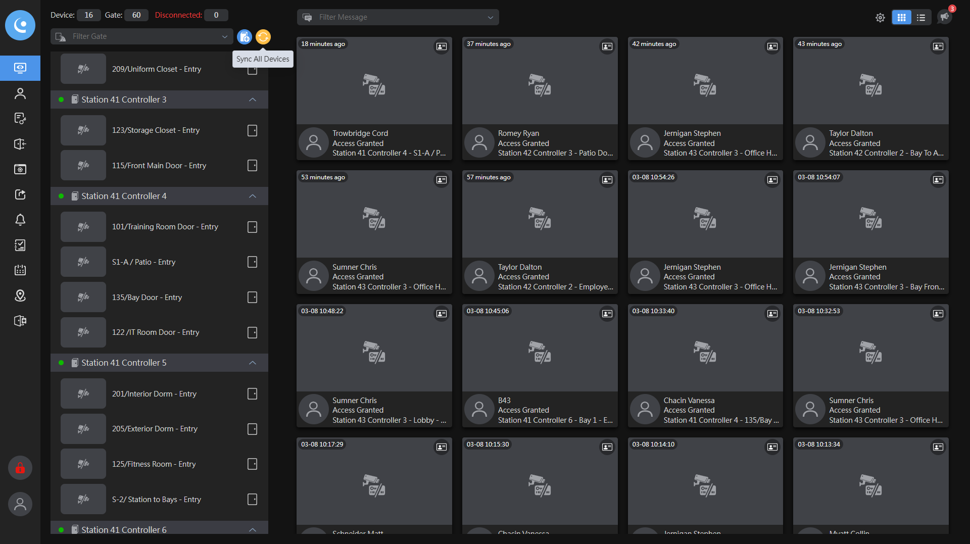Click the person icon in sidebar
This screenshot has width=970, height=544.
point(20,93)
